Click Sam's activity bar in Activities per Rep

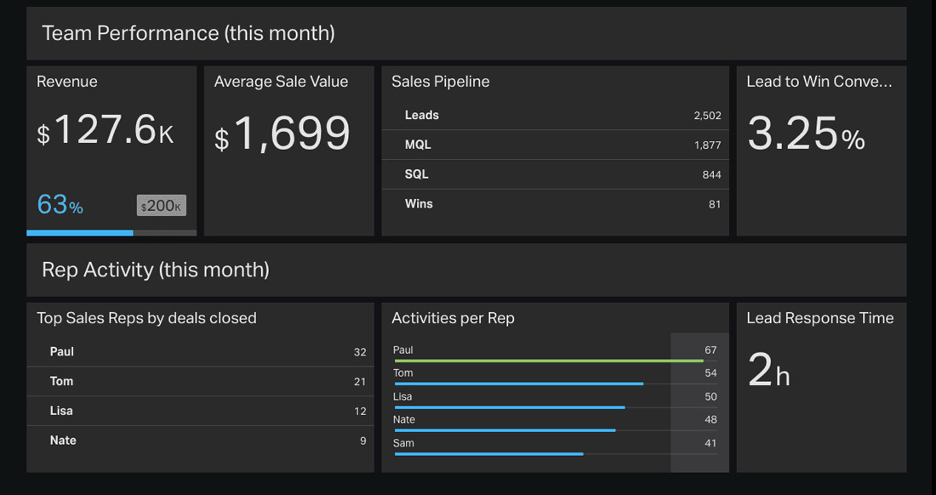[x=489, y=453]
